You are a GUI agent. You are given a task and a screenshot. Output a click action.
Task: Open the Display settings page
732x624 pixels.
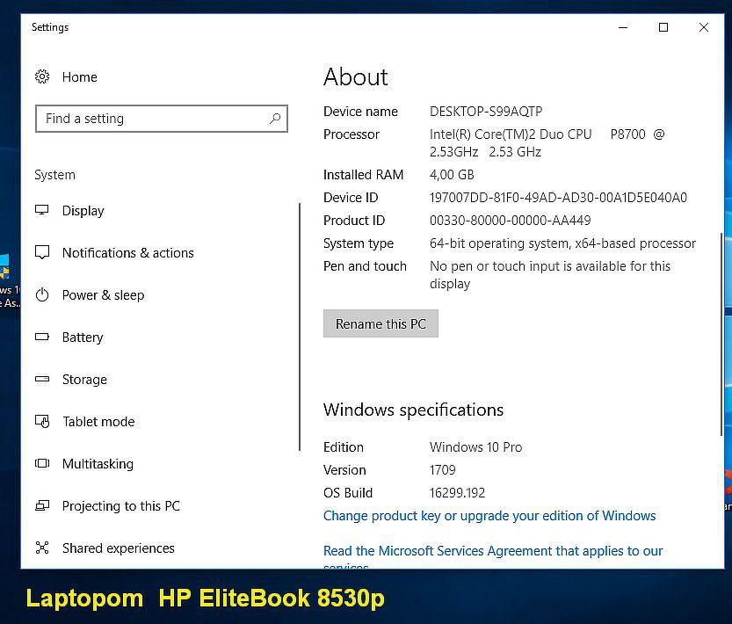point(83,211)
